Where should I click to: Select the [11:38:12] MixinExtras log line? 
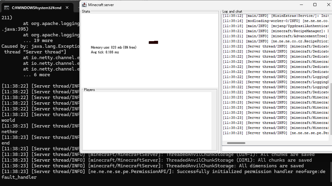pos(276,16)
